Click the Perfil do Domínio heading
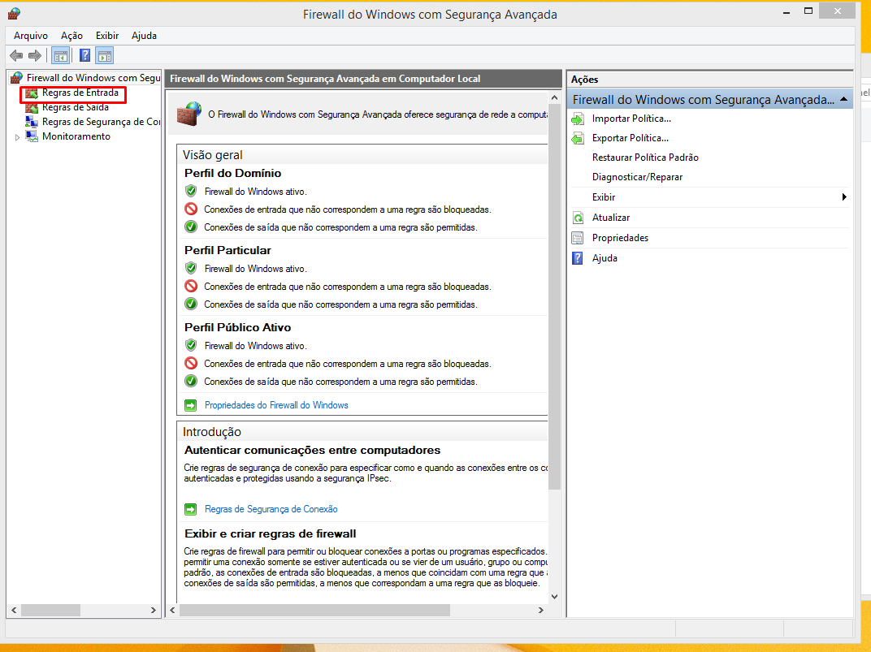 [x=232, y=173]
